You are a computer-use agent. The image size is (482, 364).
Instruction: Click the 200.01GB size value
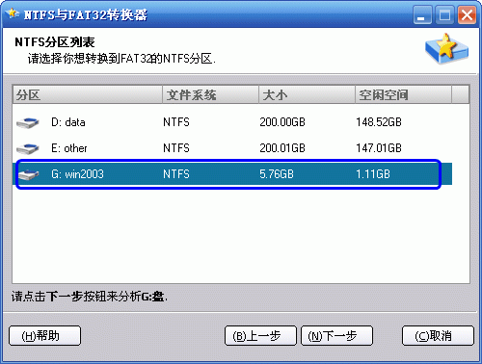[282, 148]
